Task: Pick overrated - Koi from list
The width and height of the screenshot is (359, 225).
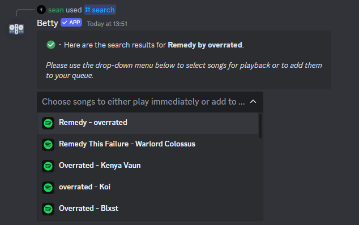Action: pos(148,188)
